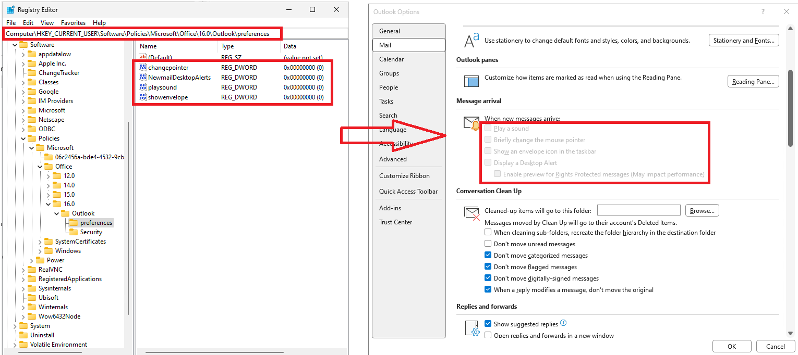Expand the SystemCertificates key
This screenshot has height=355, width=798.
point(40,242)
